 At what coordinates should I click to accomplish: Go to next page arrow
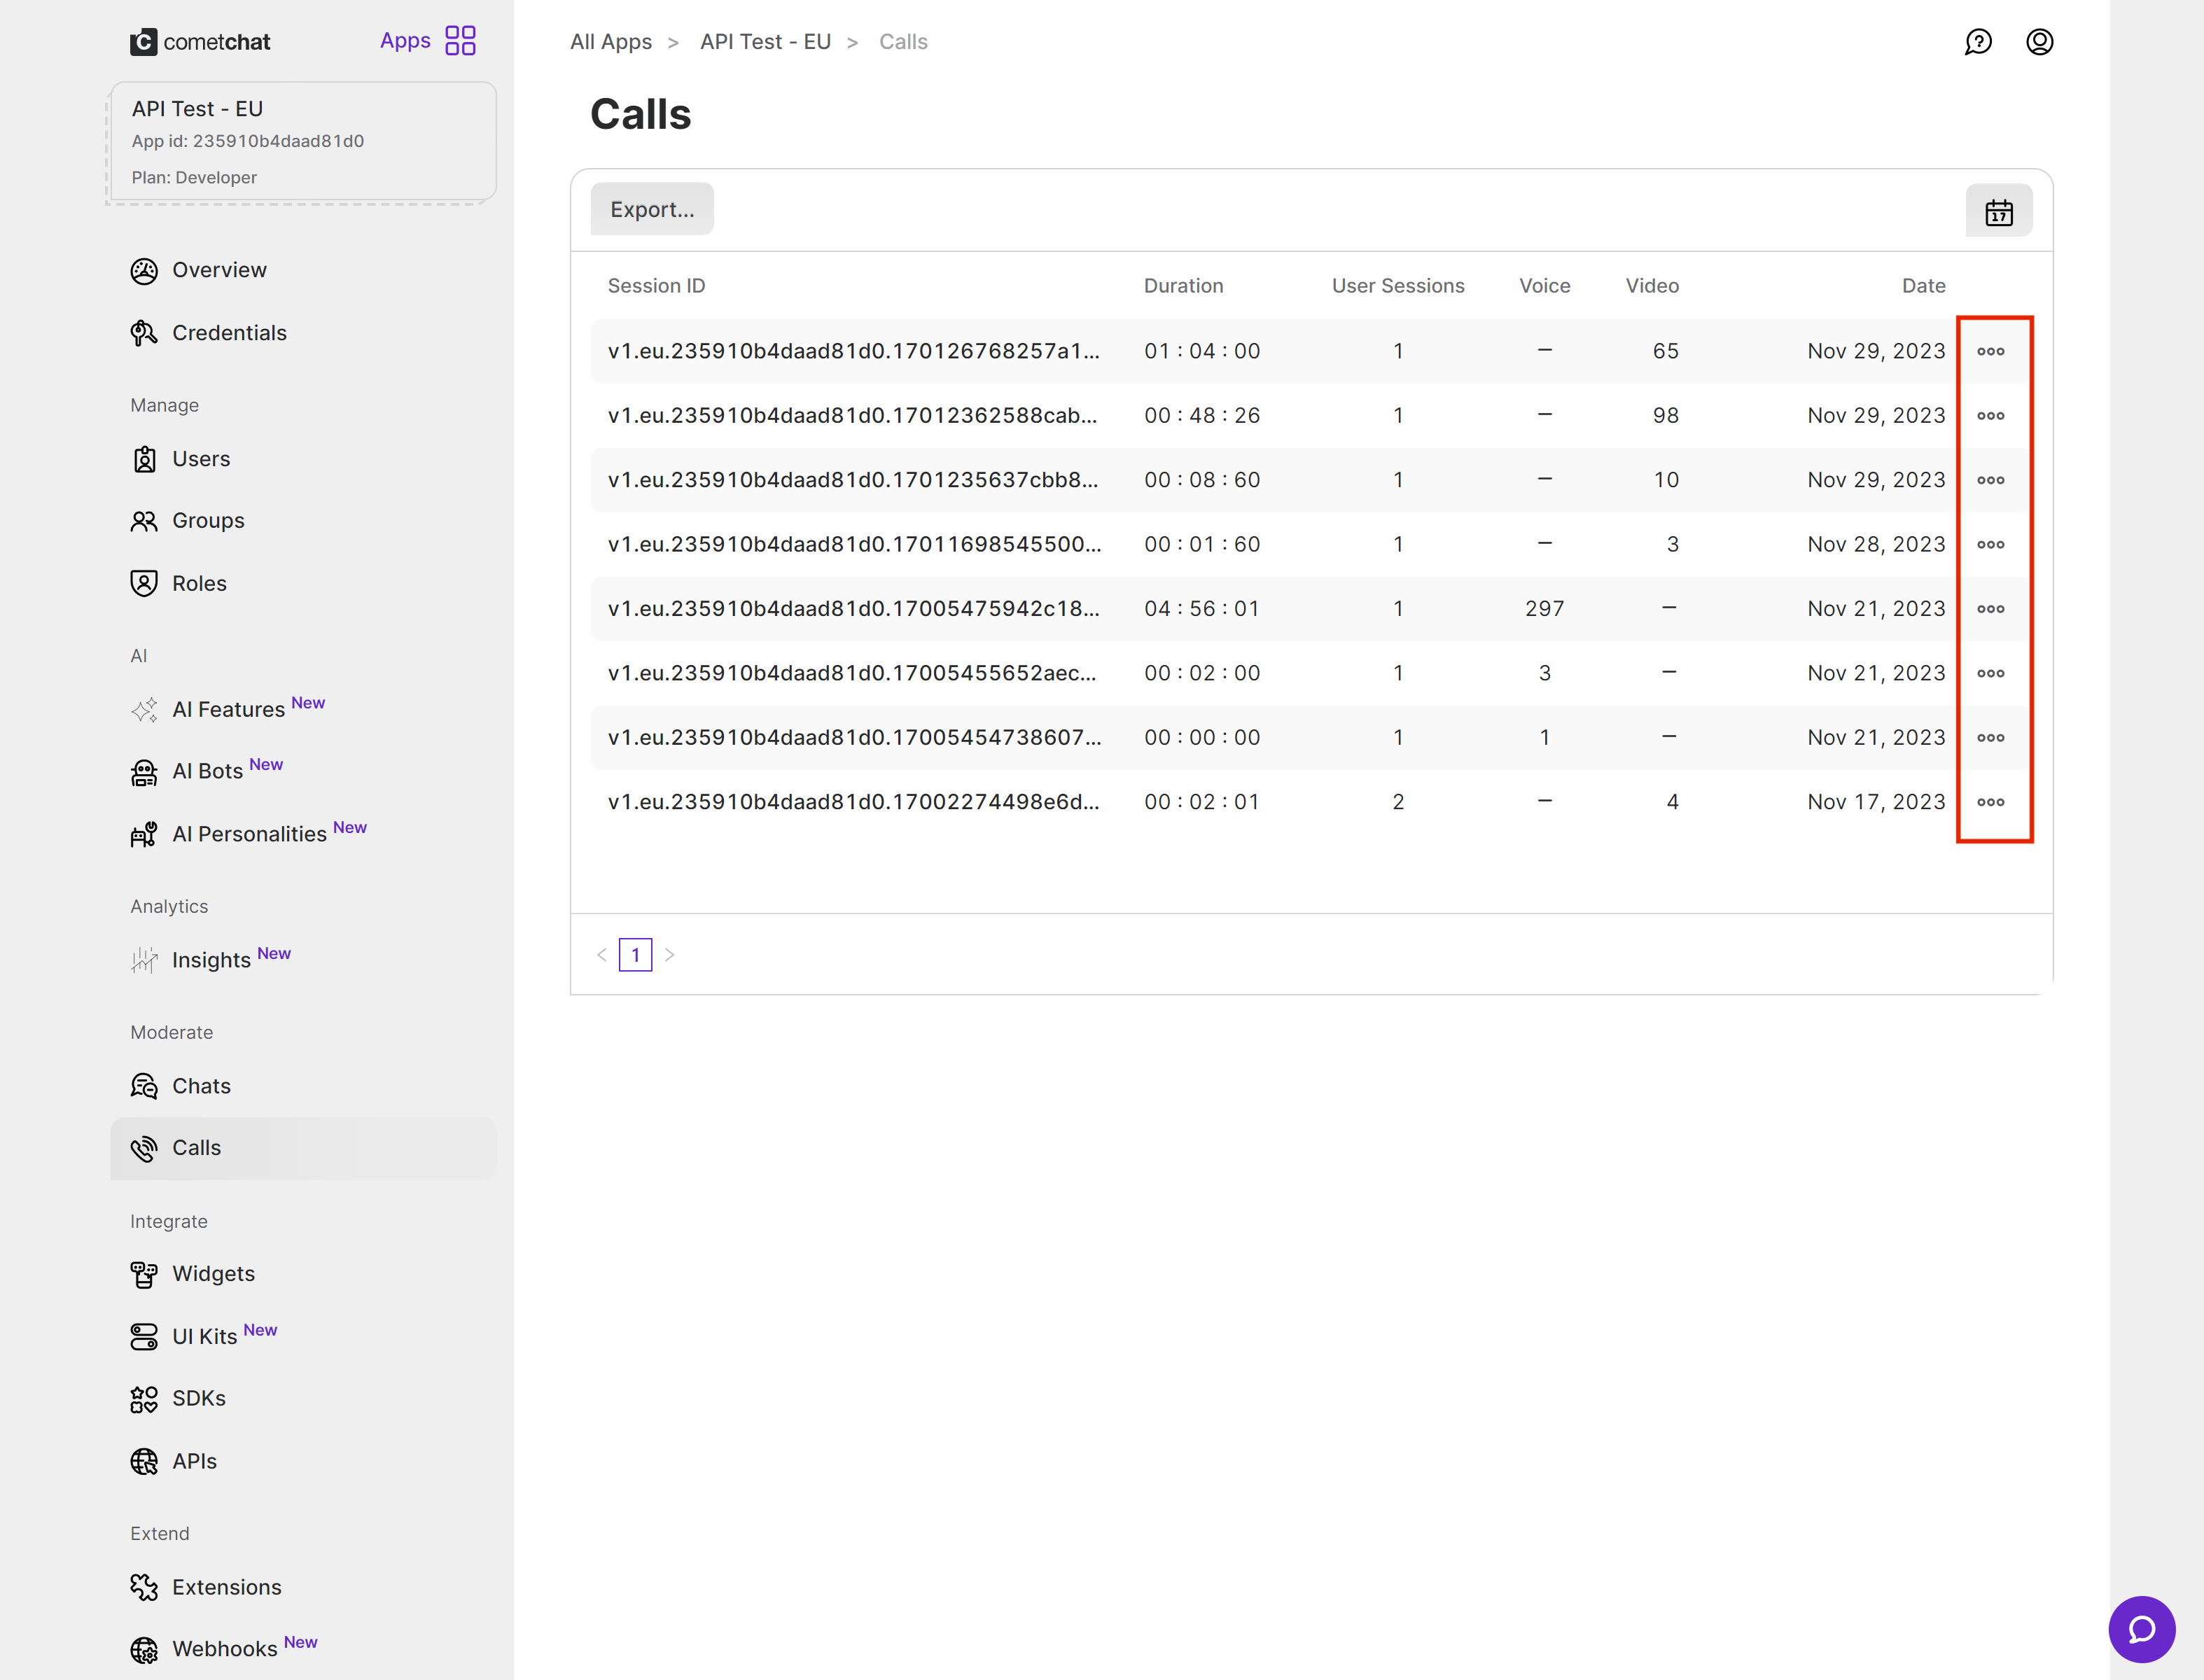[670, 955]
